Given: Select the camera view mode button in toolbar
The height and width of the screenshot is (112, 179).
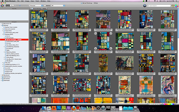Looking at the screenshot, I should tap(8, 5).
